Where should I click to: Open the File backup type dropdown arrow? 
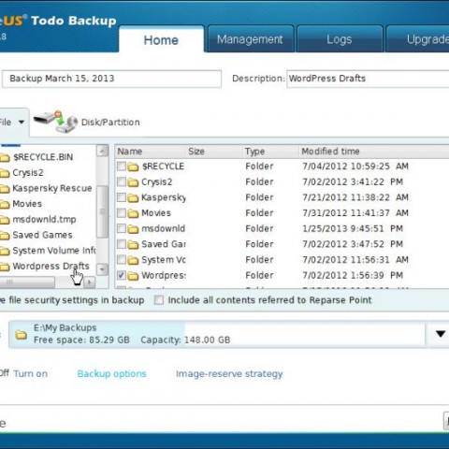pos(22,122)
